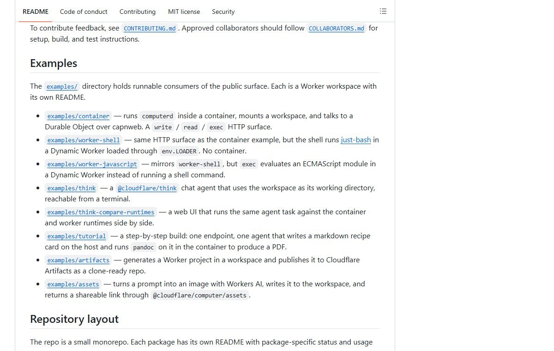Open the Contributing tab

(x=138, y=12)
